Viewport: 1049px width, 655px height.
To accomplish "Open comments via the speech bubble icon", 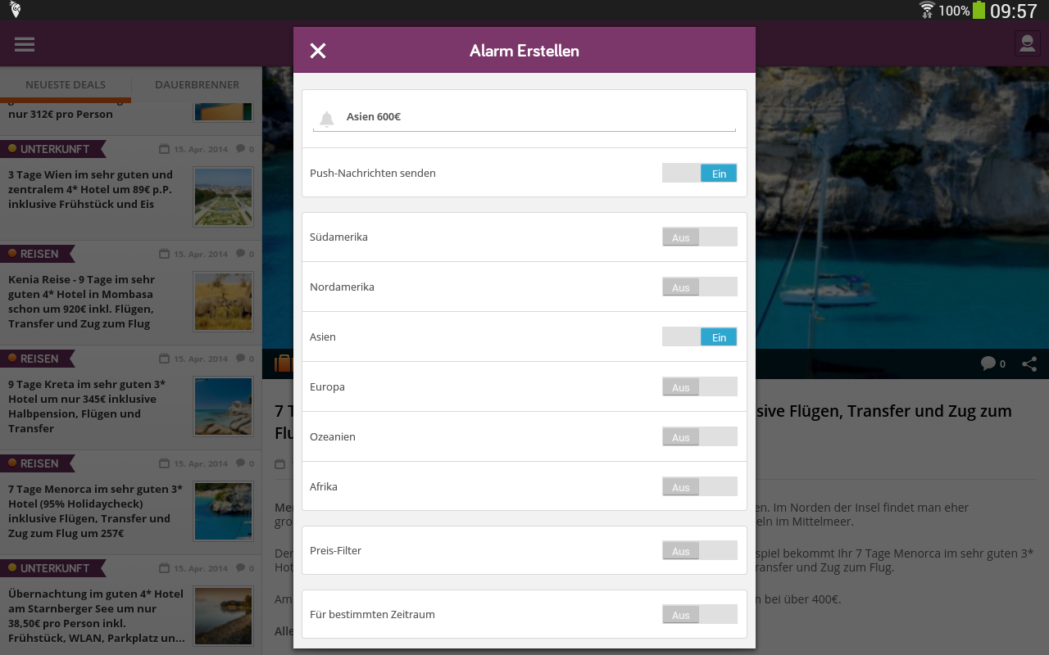I will click(988, 364).
